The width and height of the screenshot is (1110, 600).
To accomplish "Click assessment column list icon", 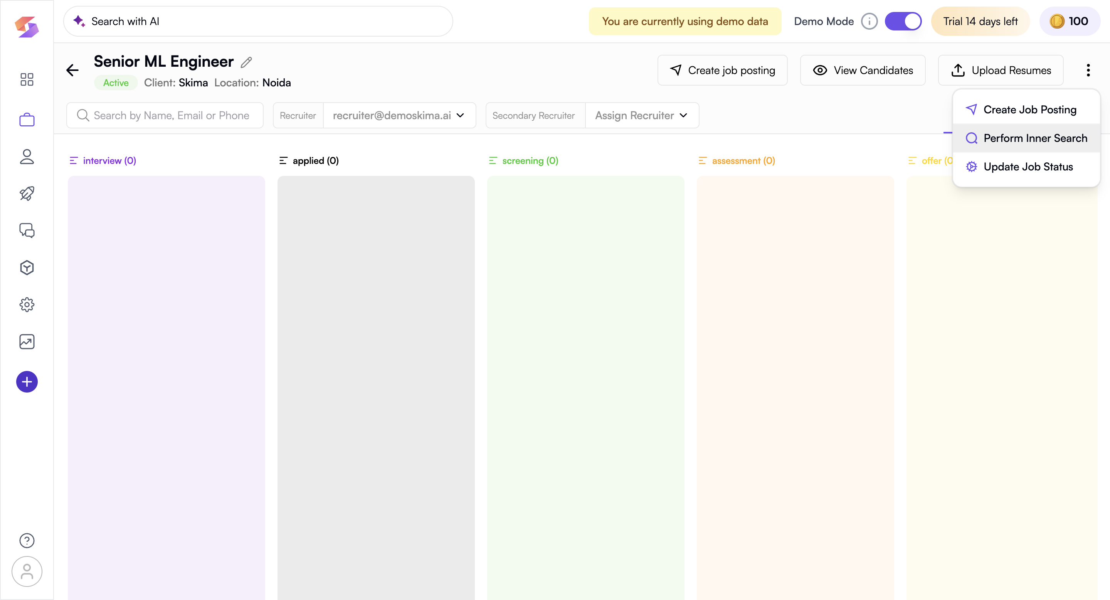I will [702, 160].
